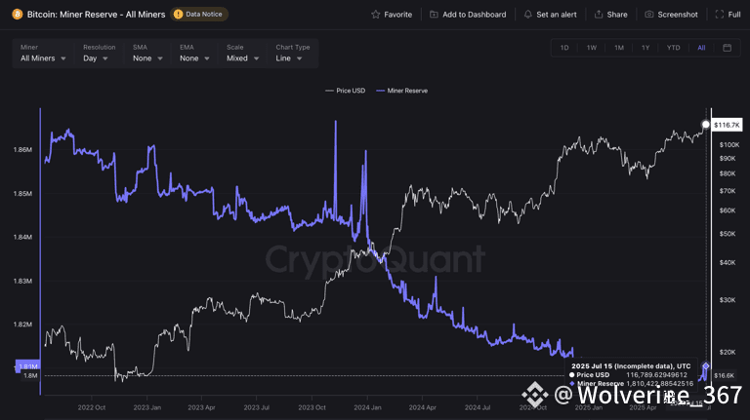Click the 2022 Oct date label

pos(92,407)
